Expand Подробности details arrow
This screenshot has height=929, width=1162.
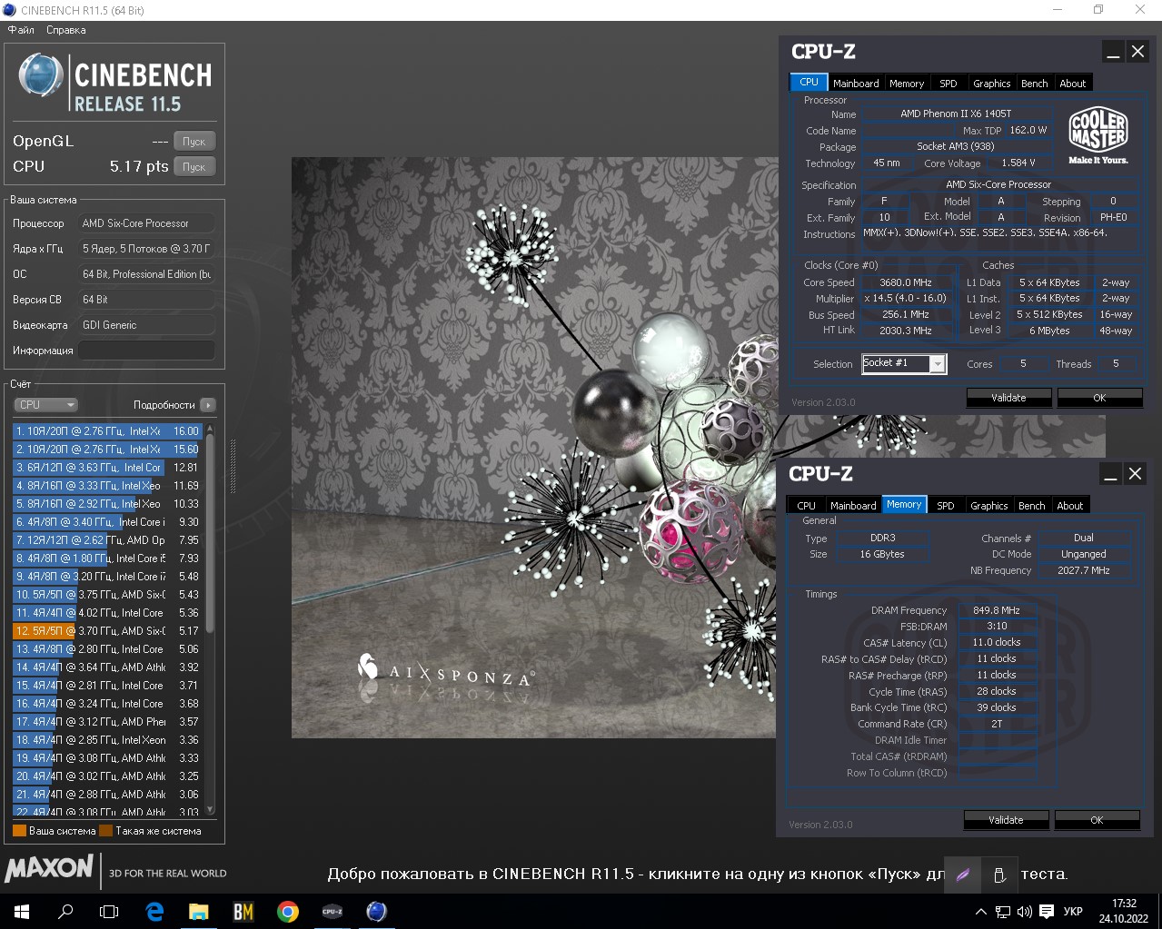[x=208, y=405]
